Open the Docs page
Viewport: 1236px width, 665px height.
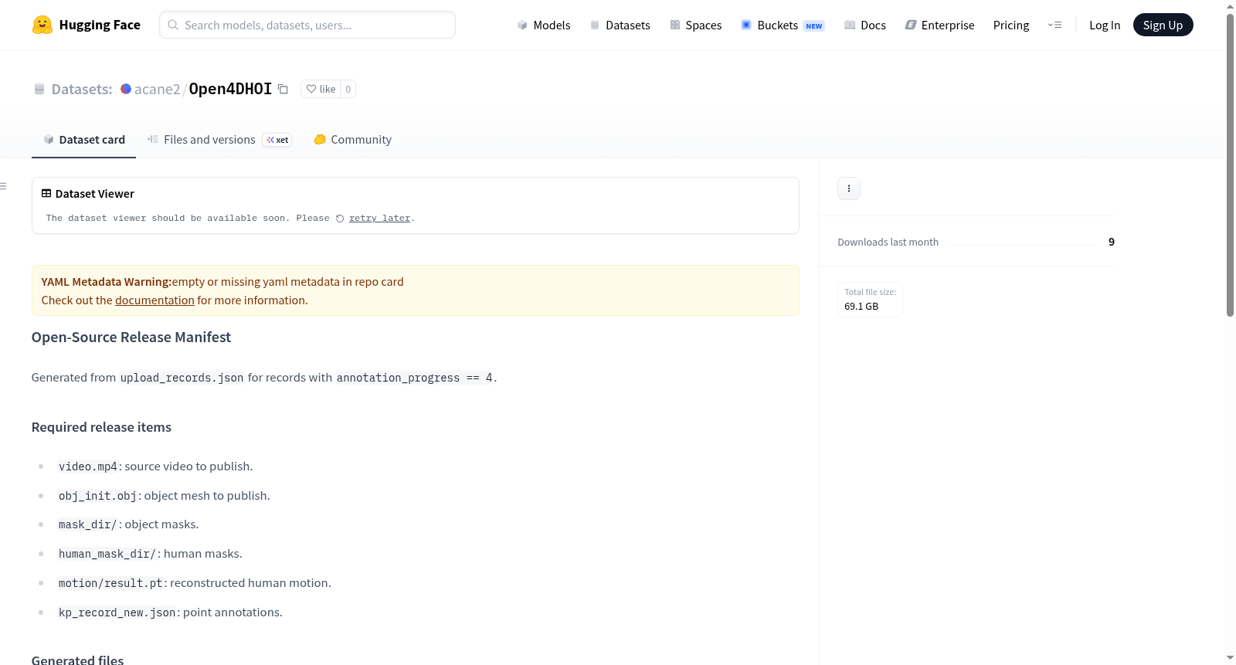865,25
